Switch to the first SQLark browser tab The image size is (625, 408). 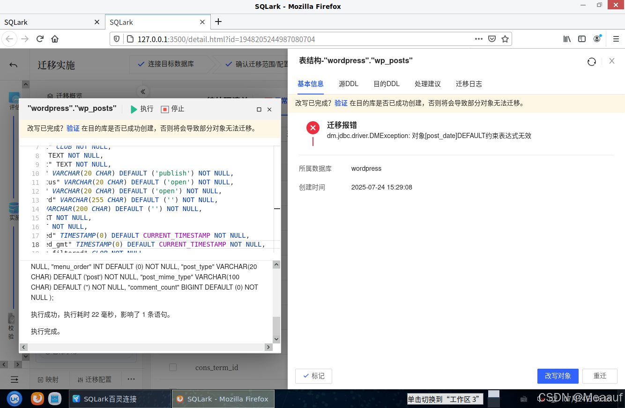click(52, 22)
